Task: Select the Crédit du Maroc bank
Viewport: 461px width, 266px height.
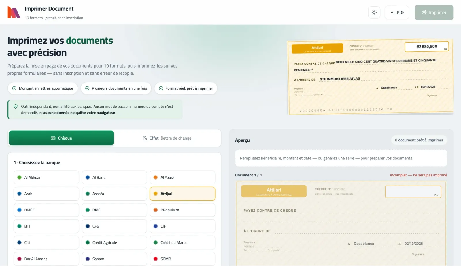Action: pyautogui.click(x=182, y=243)
